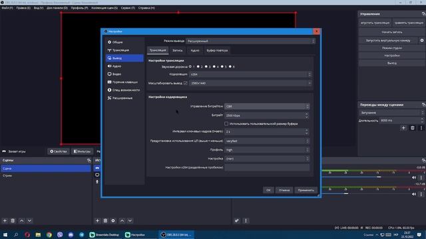Click Начать запись button
Screen dimensions: 426x239
(x=392, y=32)
